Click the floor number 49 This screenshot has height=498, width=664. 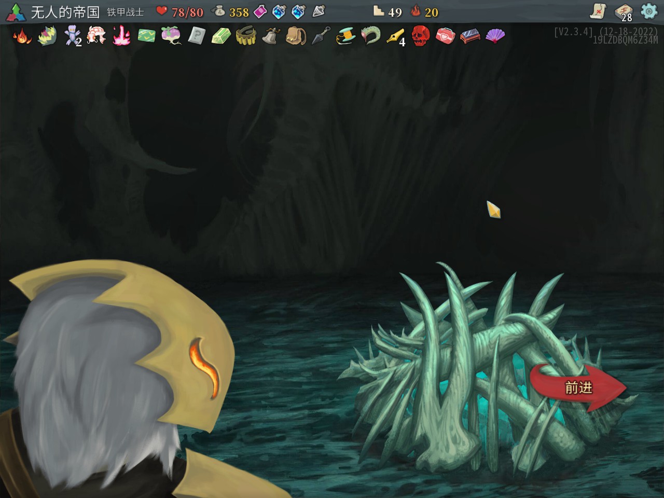[x=395, y=12]
